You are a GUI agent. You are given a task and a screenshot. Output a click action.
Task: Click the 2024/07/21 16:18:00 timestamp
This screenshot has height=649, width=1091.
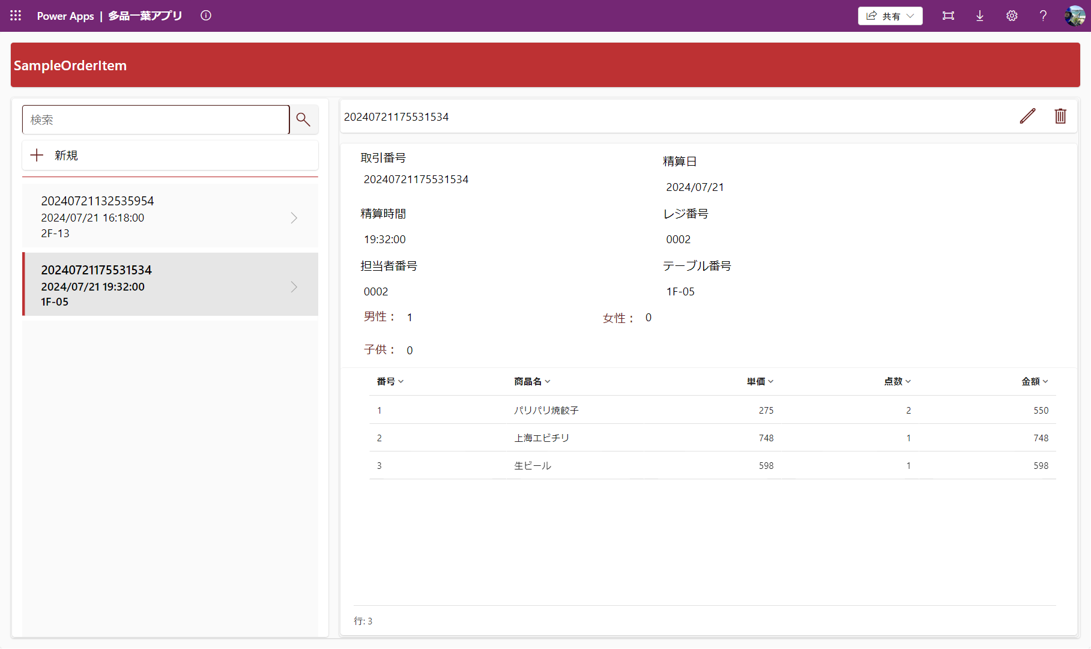pyautogui.click(x=92, y=218)
